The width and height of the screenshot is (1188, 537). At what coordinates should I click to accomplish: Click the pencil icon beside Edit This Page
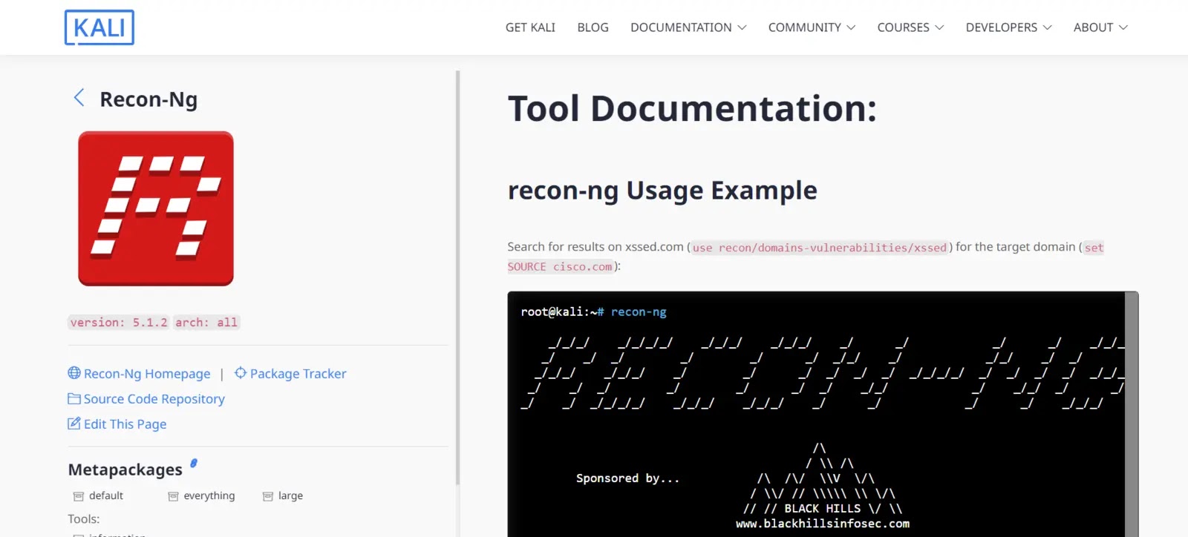[74, 424]
